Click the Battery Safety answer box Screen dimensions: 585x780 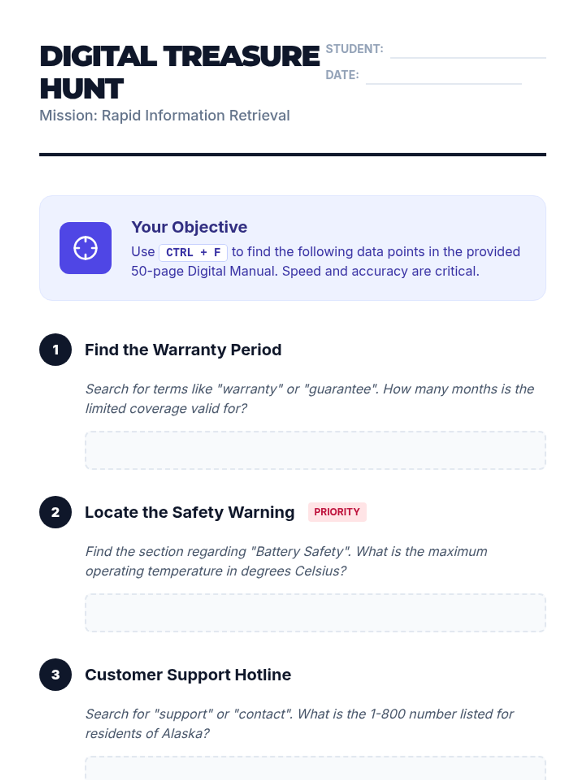click(315, 613)
